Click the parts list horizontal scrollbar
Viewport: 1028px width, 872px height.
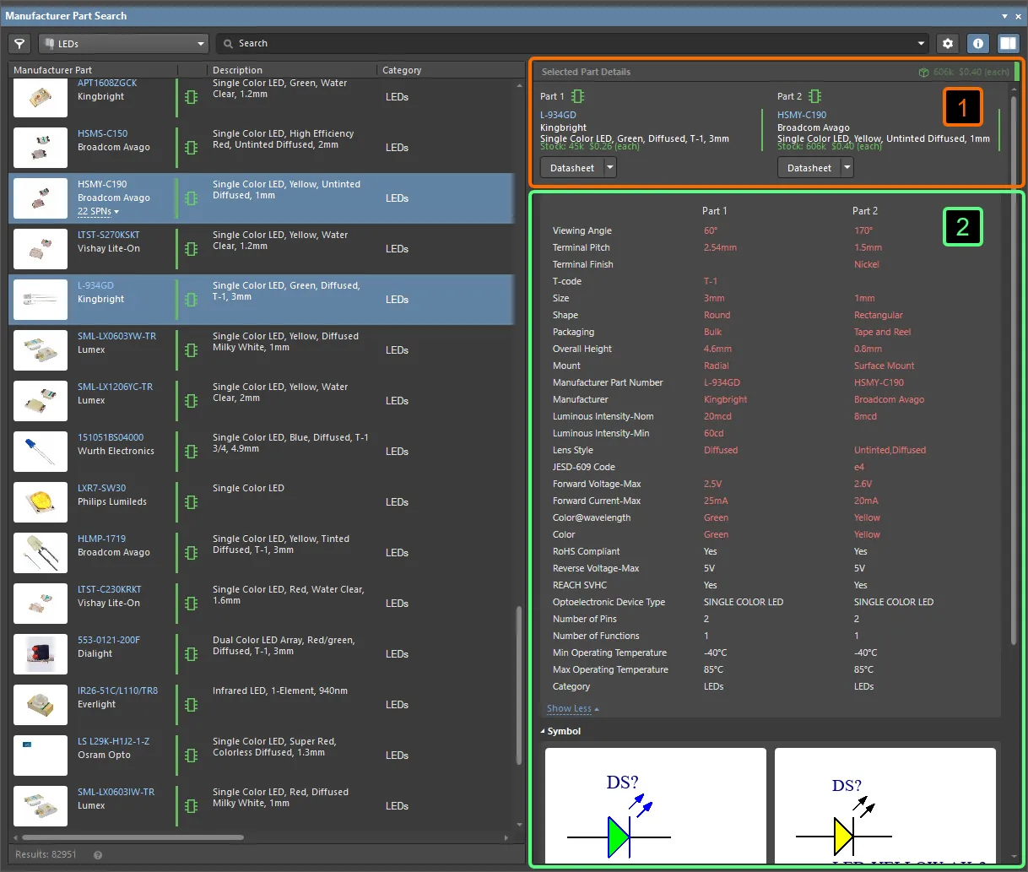tap(133, 837)
